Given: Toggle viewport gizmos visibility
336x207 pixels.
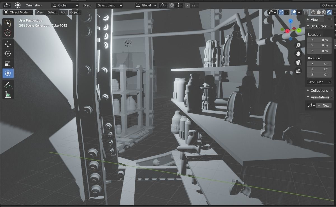Looking at the screenshot, I should tap(281, 12).
